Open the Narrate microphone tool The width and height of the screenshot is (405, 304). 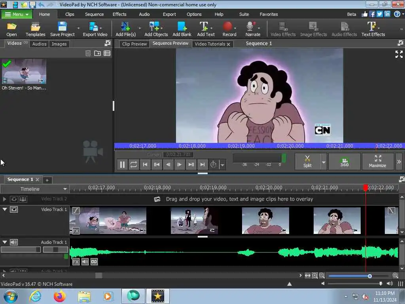253,29
